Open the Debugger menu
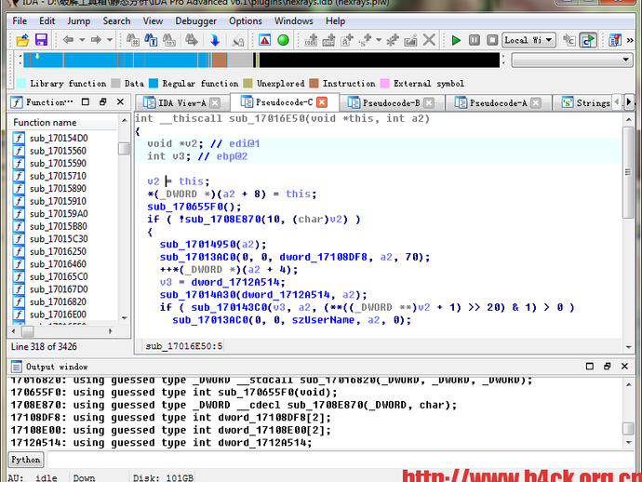This screenshot has width=642, height=482. (x=195, y=20)
